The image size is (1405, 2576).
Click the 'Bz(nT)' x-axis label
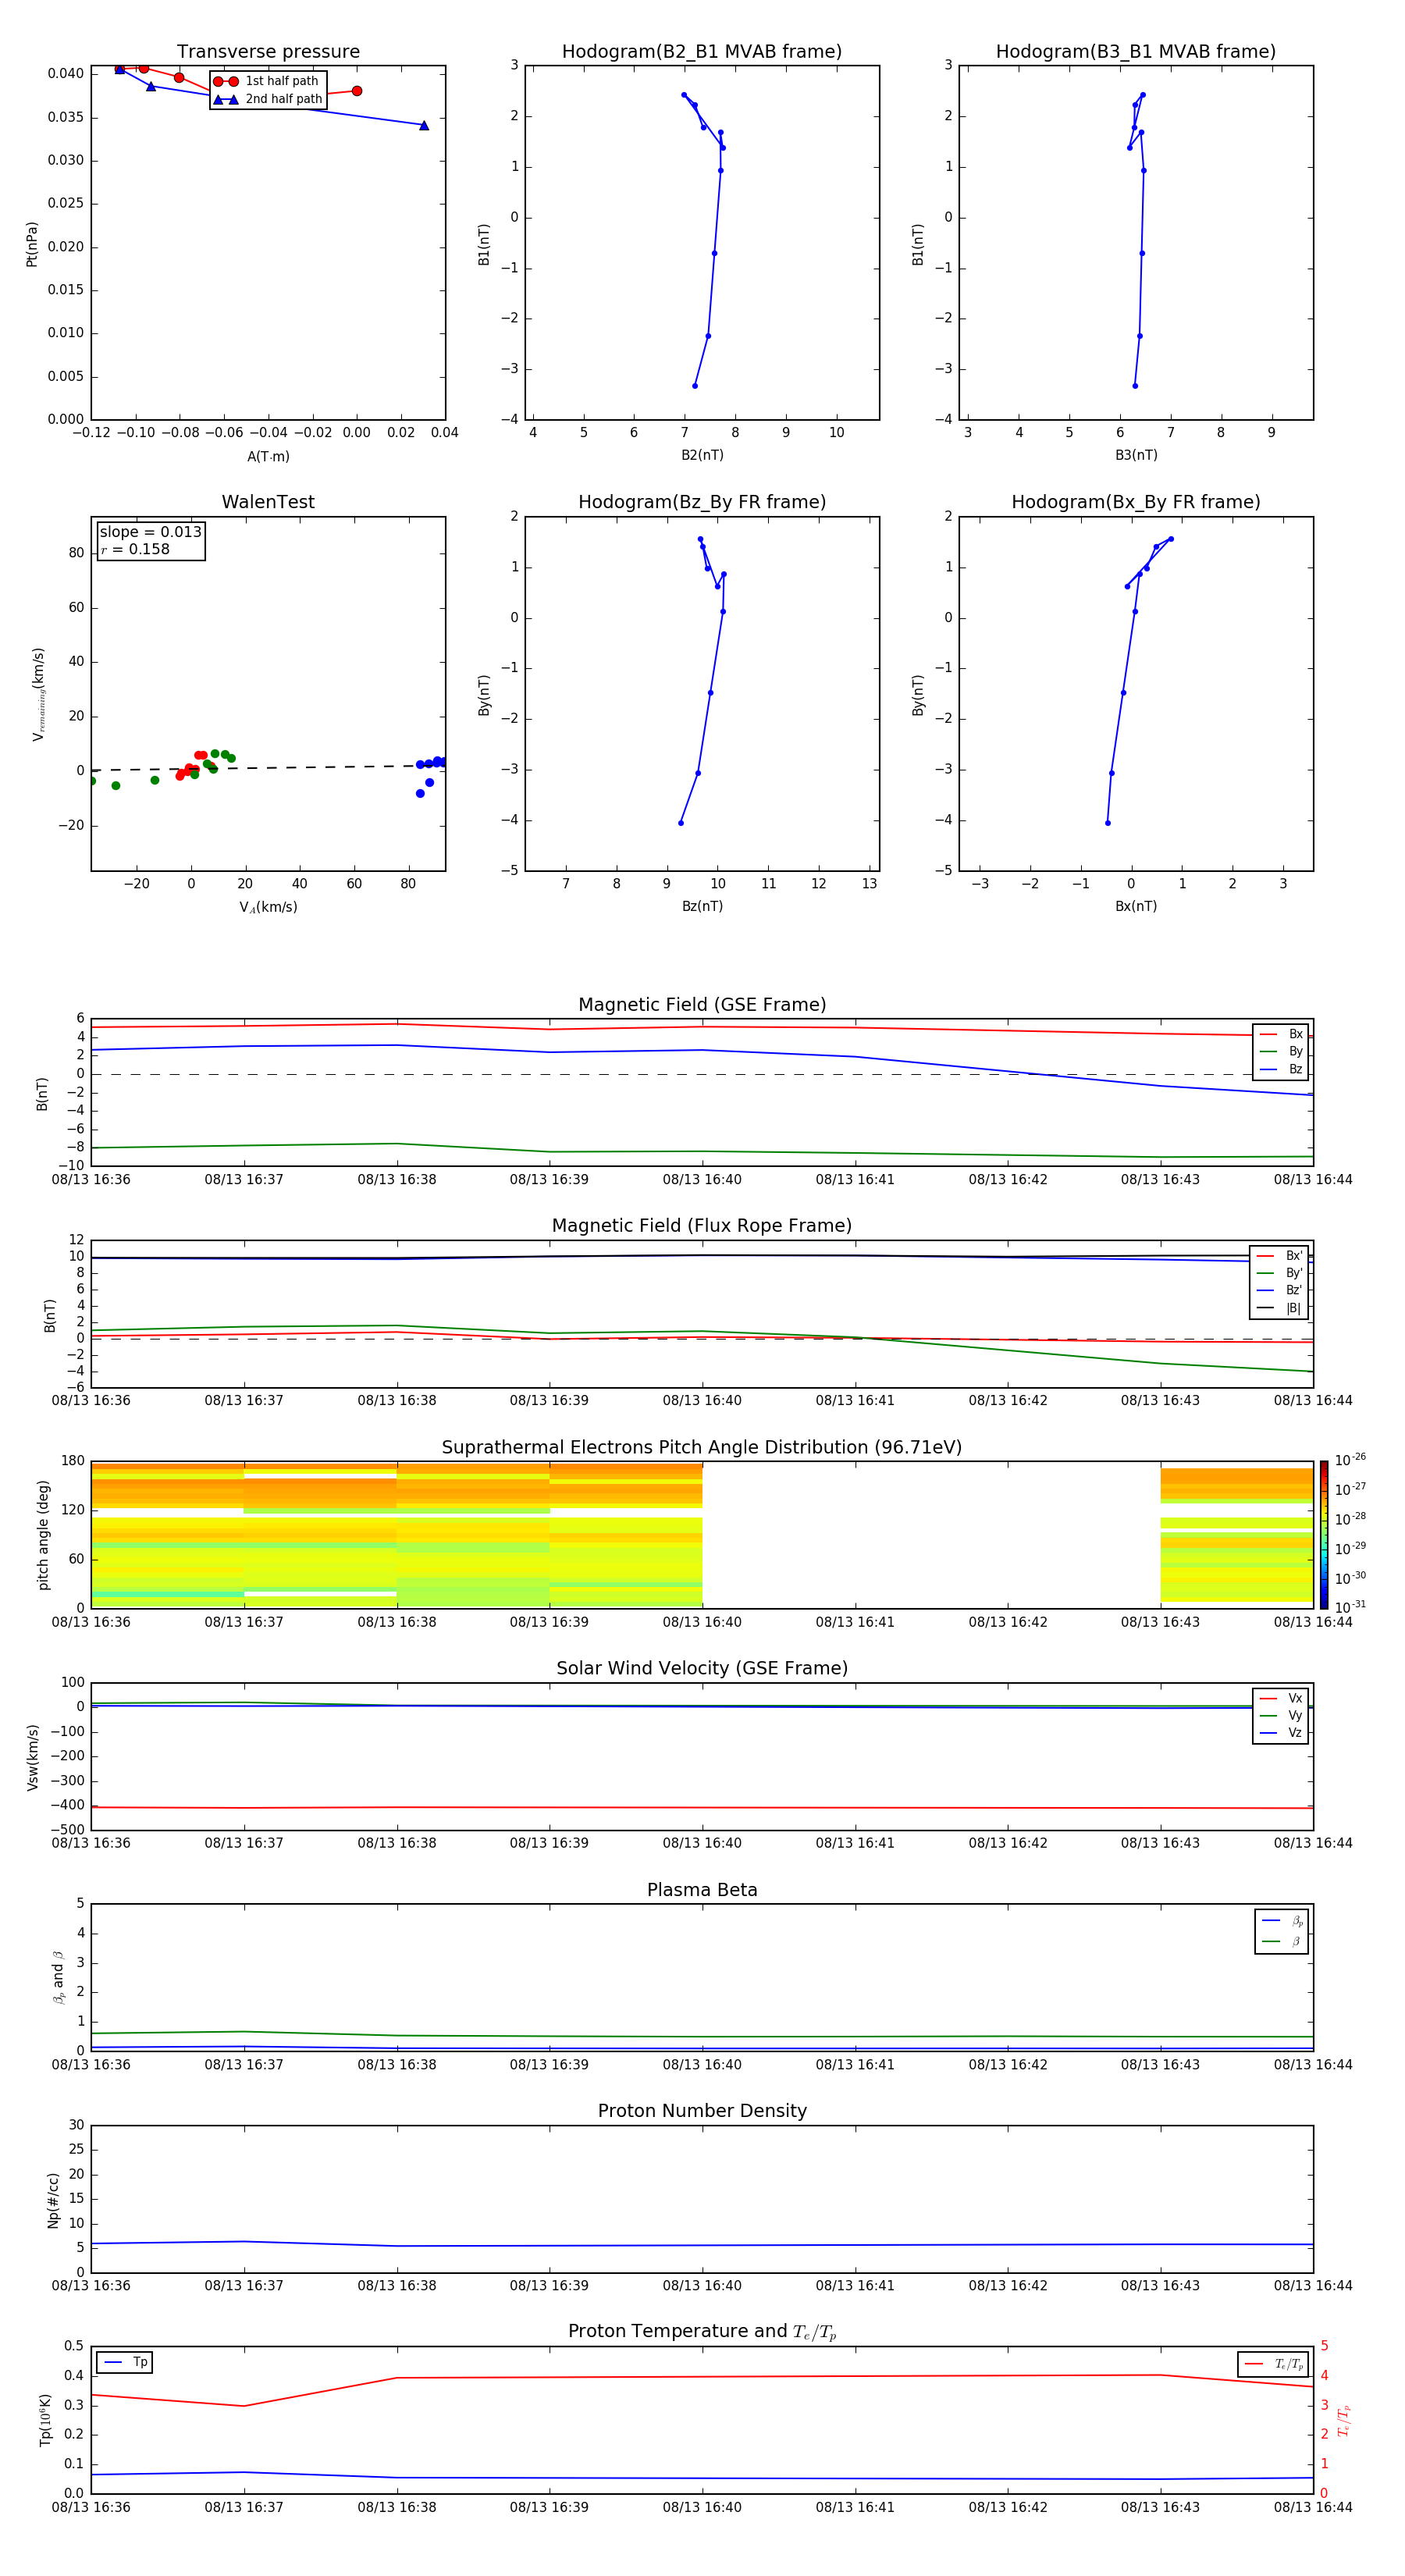click(702, 906)
